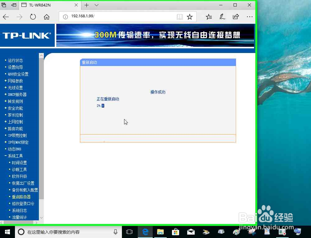This screenshot has height=238, width=311.
Task: Expand 安全功能 menu
Action: coord(15,108)
